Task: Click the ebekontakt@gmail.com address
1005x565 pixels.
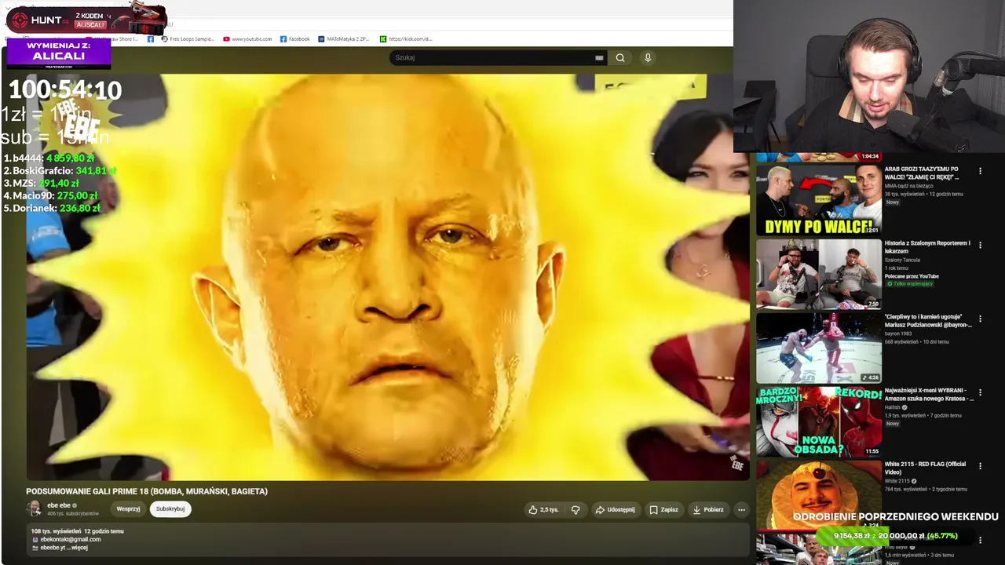Action: point(71,539)
